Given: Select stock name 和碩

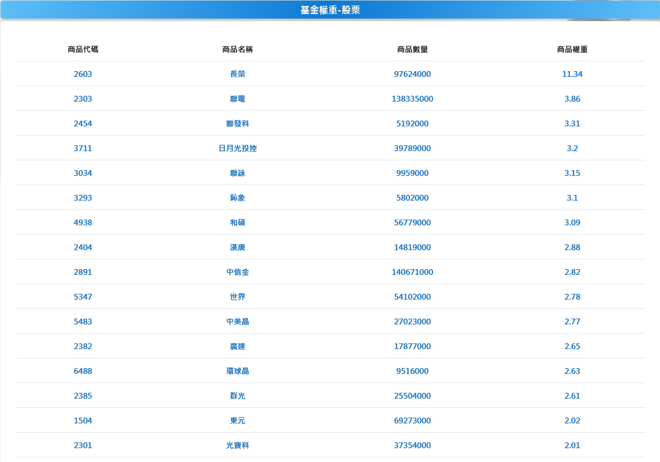Looking at the screenshot, I should 238,223.
